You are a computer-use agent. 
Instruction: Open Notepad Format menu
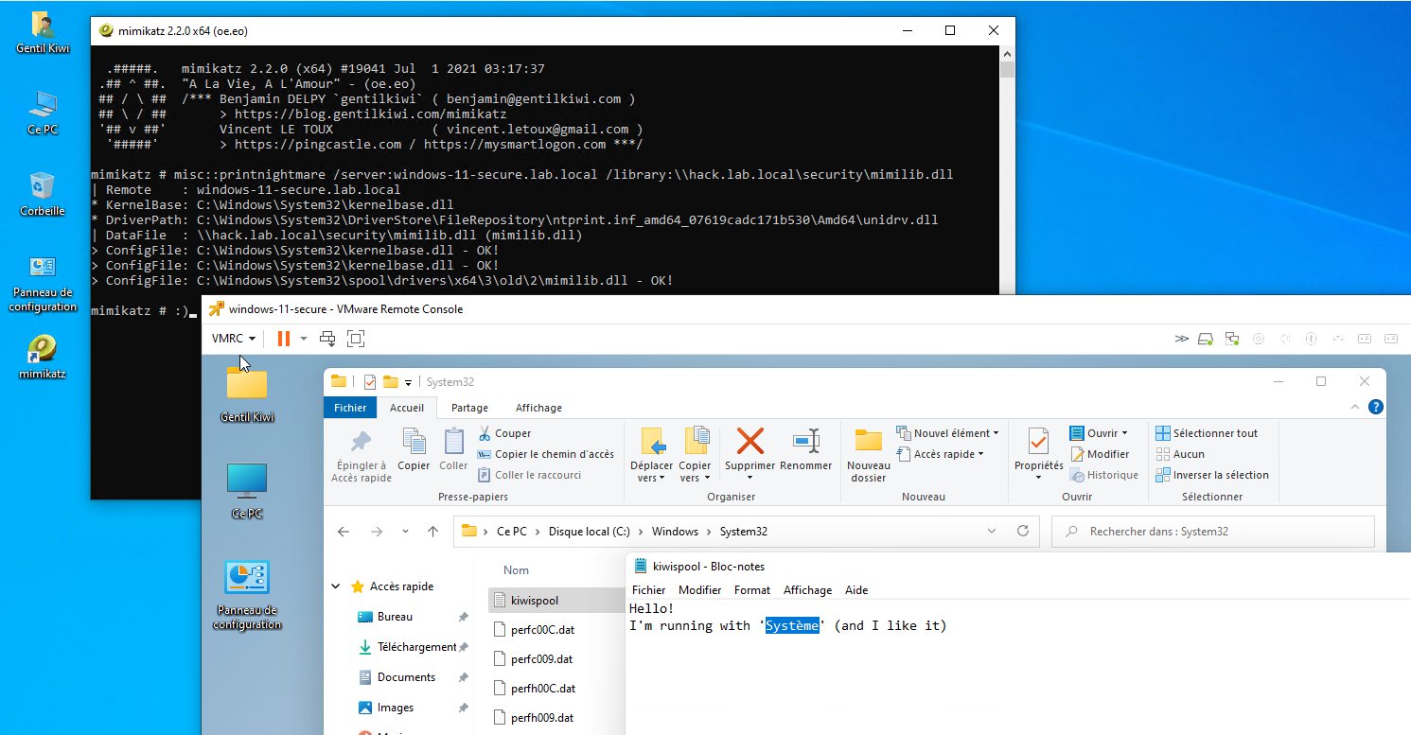click(752, 590)
